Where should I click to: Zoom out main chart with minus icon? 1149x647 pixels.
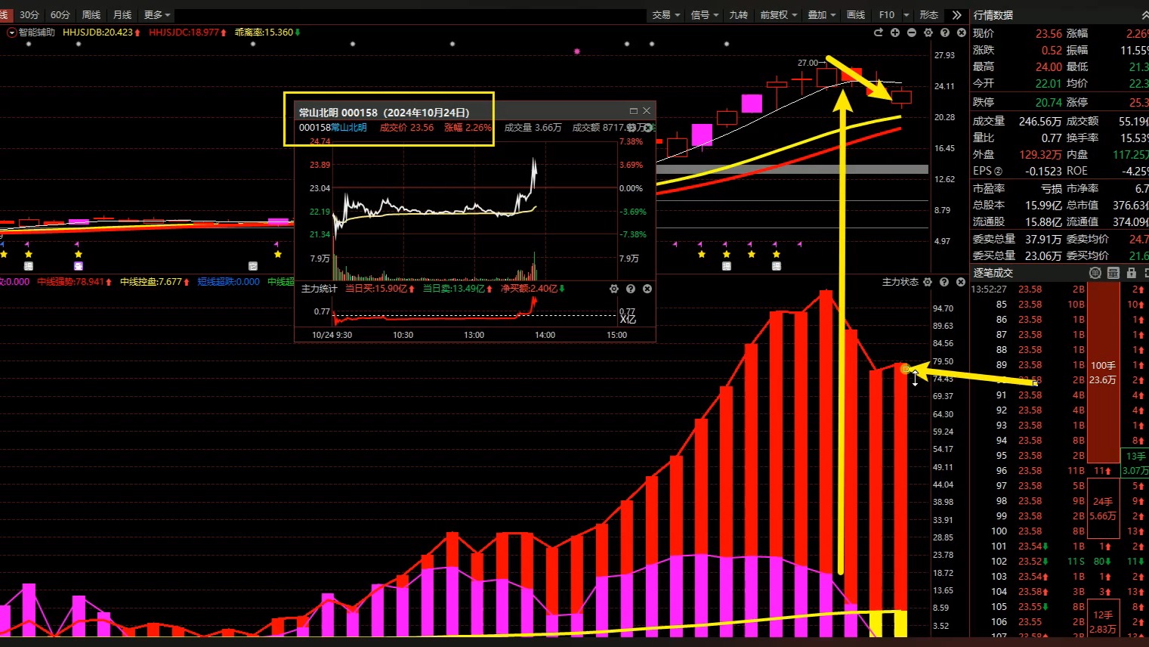pyautogui.click(x=912, y=33)
